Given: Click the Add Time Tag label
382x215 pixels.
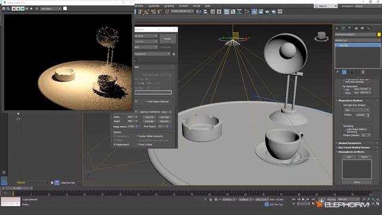Looking at the screenshot, I should (x=276, y=204).
